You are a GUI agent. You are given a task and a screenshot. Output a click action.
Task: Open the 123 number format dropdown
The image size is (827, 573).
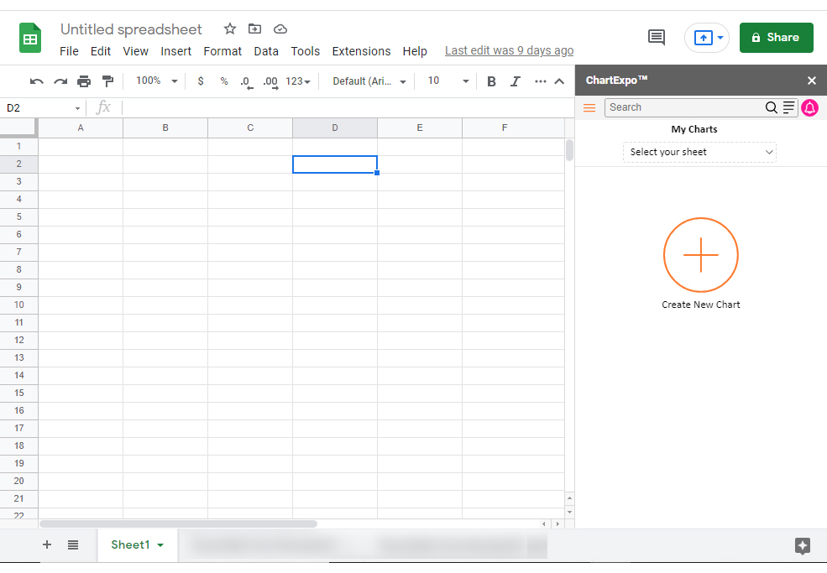[x=298, y=81]
